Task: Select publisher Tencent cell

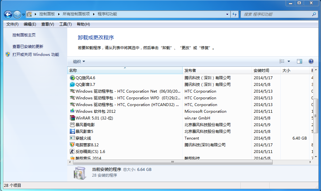Action: click(x=192, y=138)
